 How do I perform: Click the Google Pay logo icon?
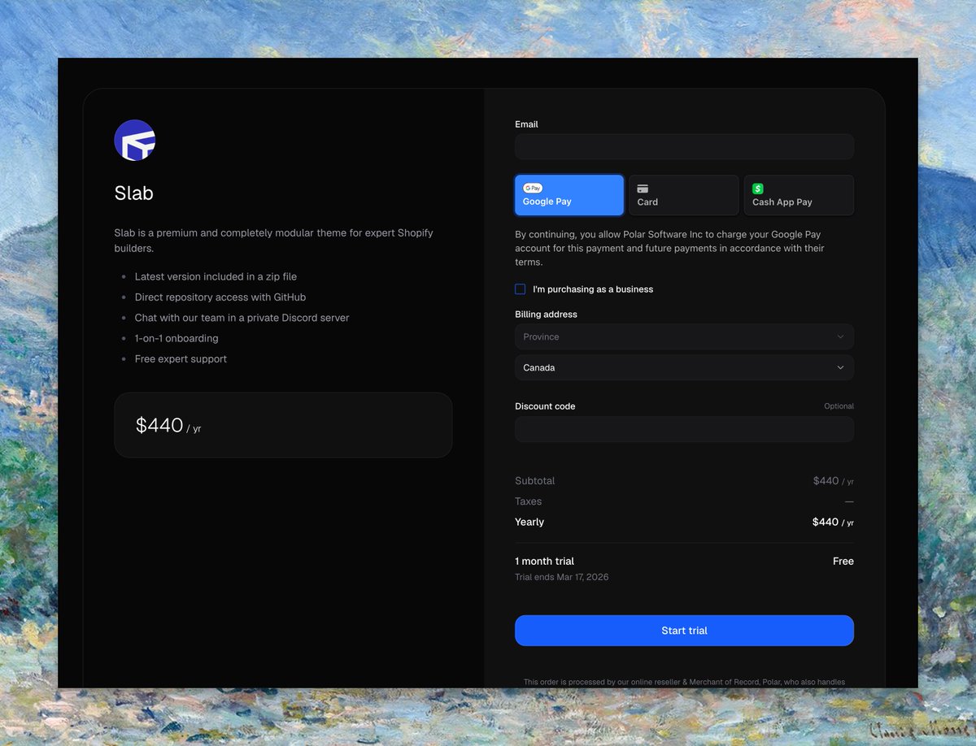[533, 188]
